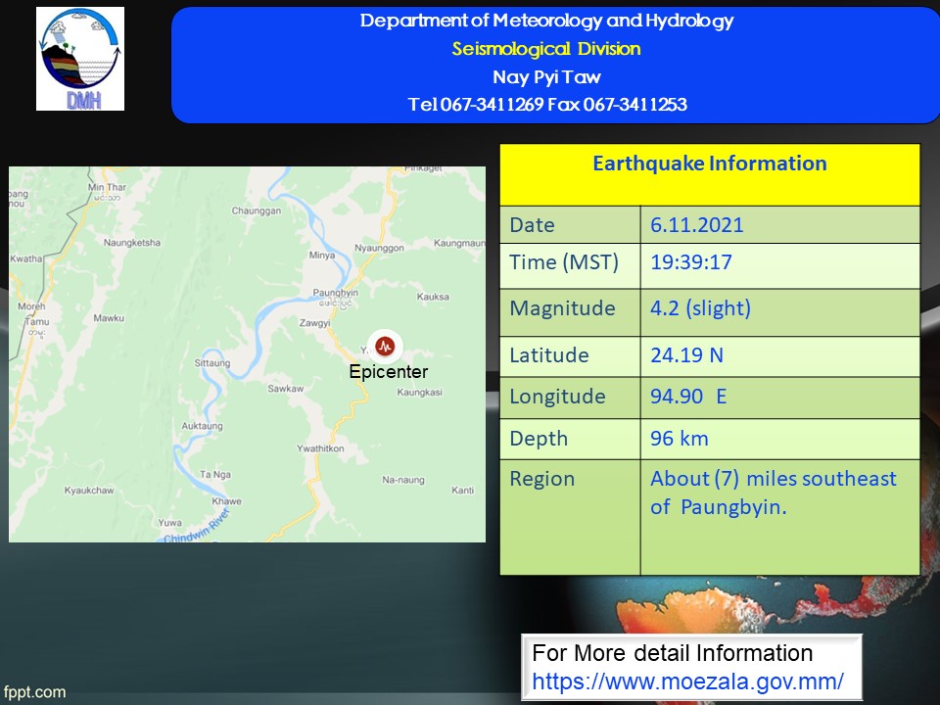Click the 'fppt.com' watermark text

(34, 692)
